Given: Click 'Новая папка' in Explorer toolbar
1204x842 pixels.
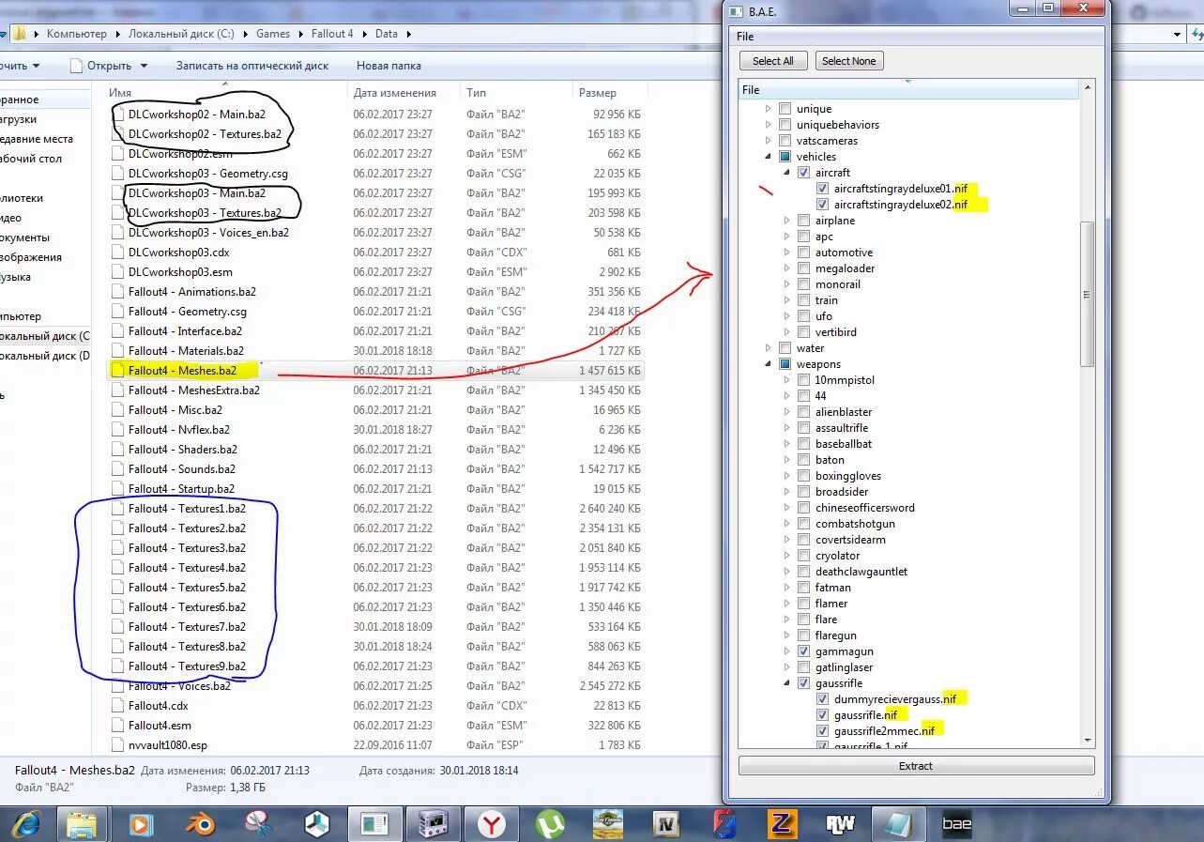Looking at the screenshot, I should (x=389, y=66).
